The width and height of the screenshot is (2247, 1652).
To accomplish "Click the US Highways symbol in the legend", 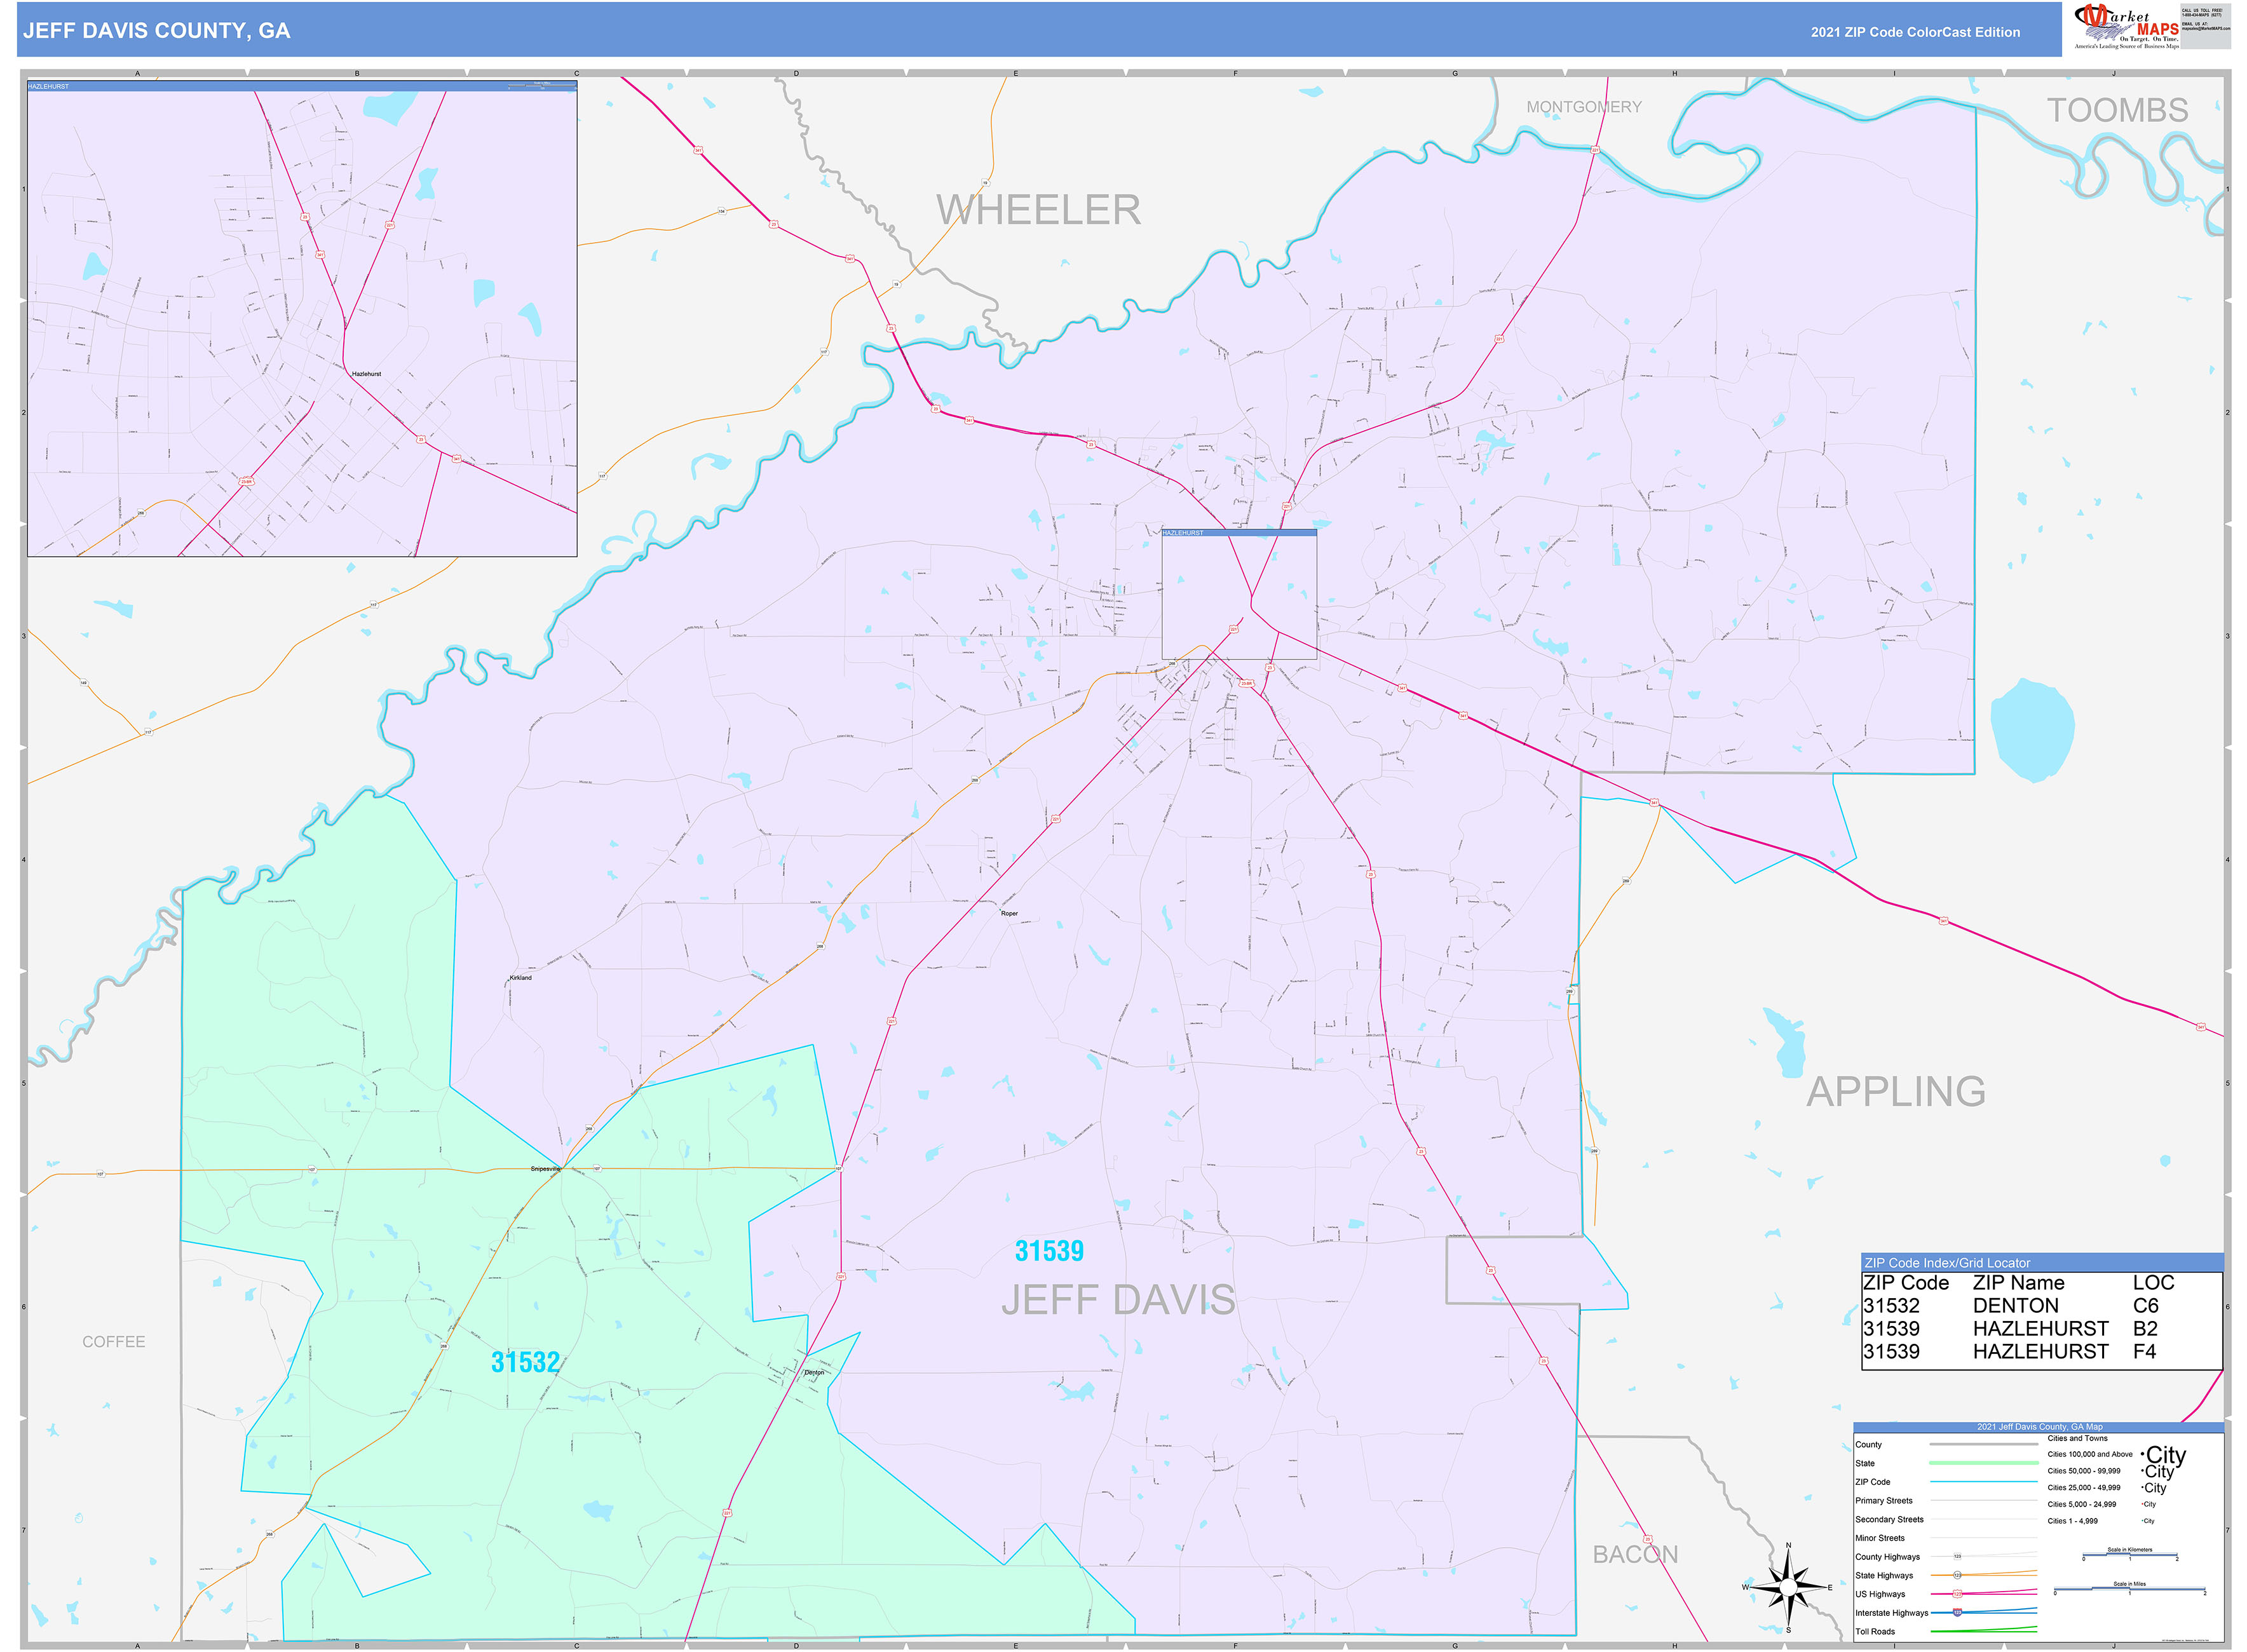I will point(1957,1593).
